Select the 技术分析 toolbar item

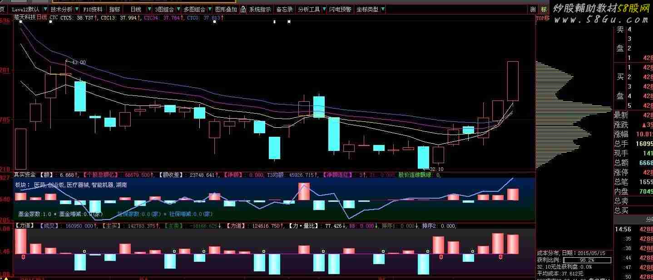click(x=61, y=9)
